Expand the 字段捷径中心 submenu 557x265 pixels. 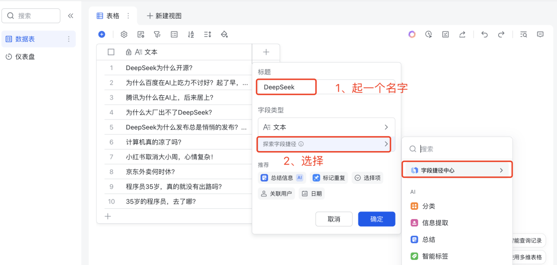point(457,170)
